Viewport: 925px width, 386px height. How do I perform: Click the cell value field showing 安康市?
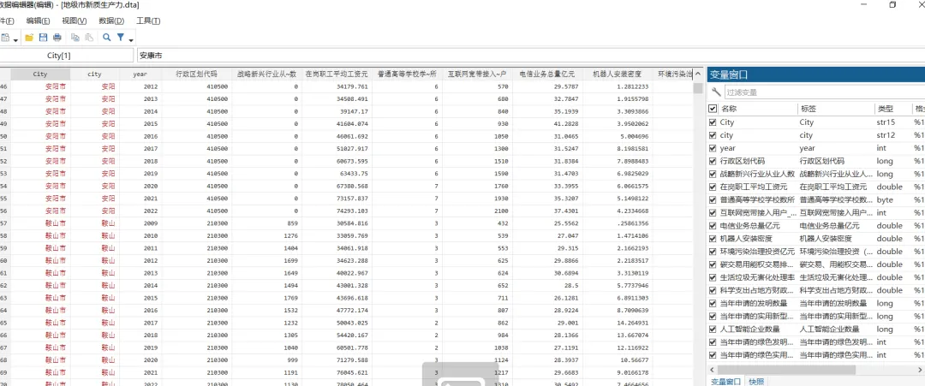coord(530,56)
